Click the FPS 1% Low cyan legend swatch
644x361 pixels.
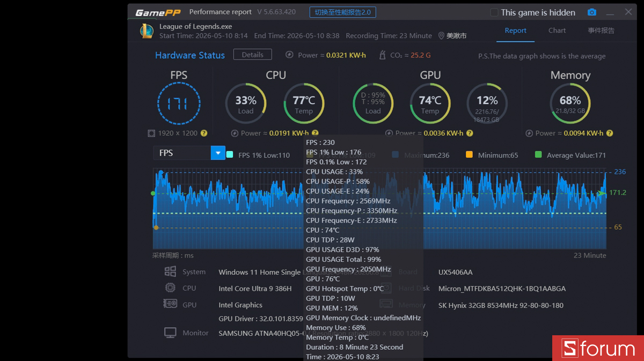coord(230,154)
